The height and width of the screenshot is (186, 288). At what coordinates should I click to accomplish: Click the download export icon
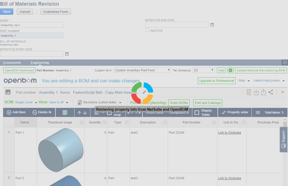tap(256, 92)
